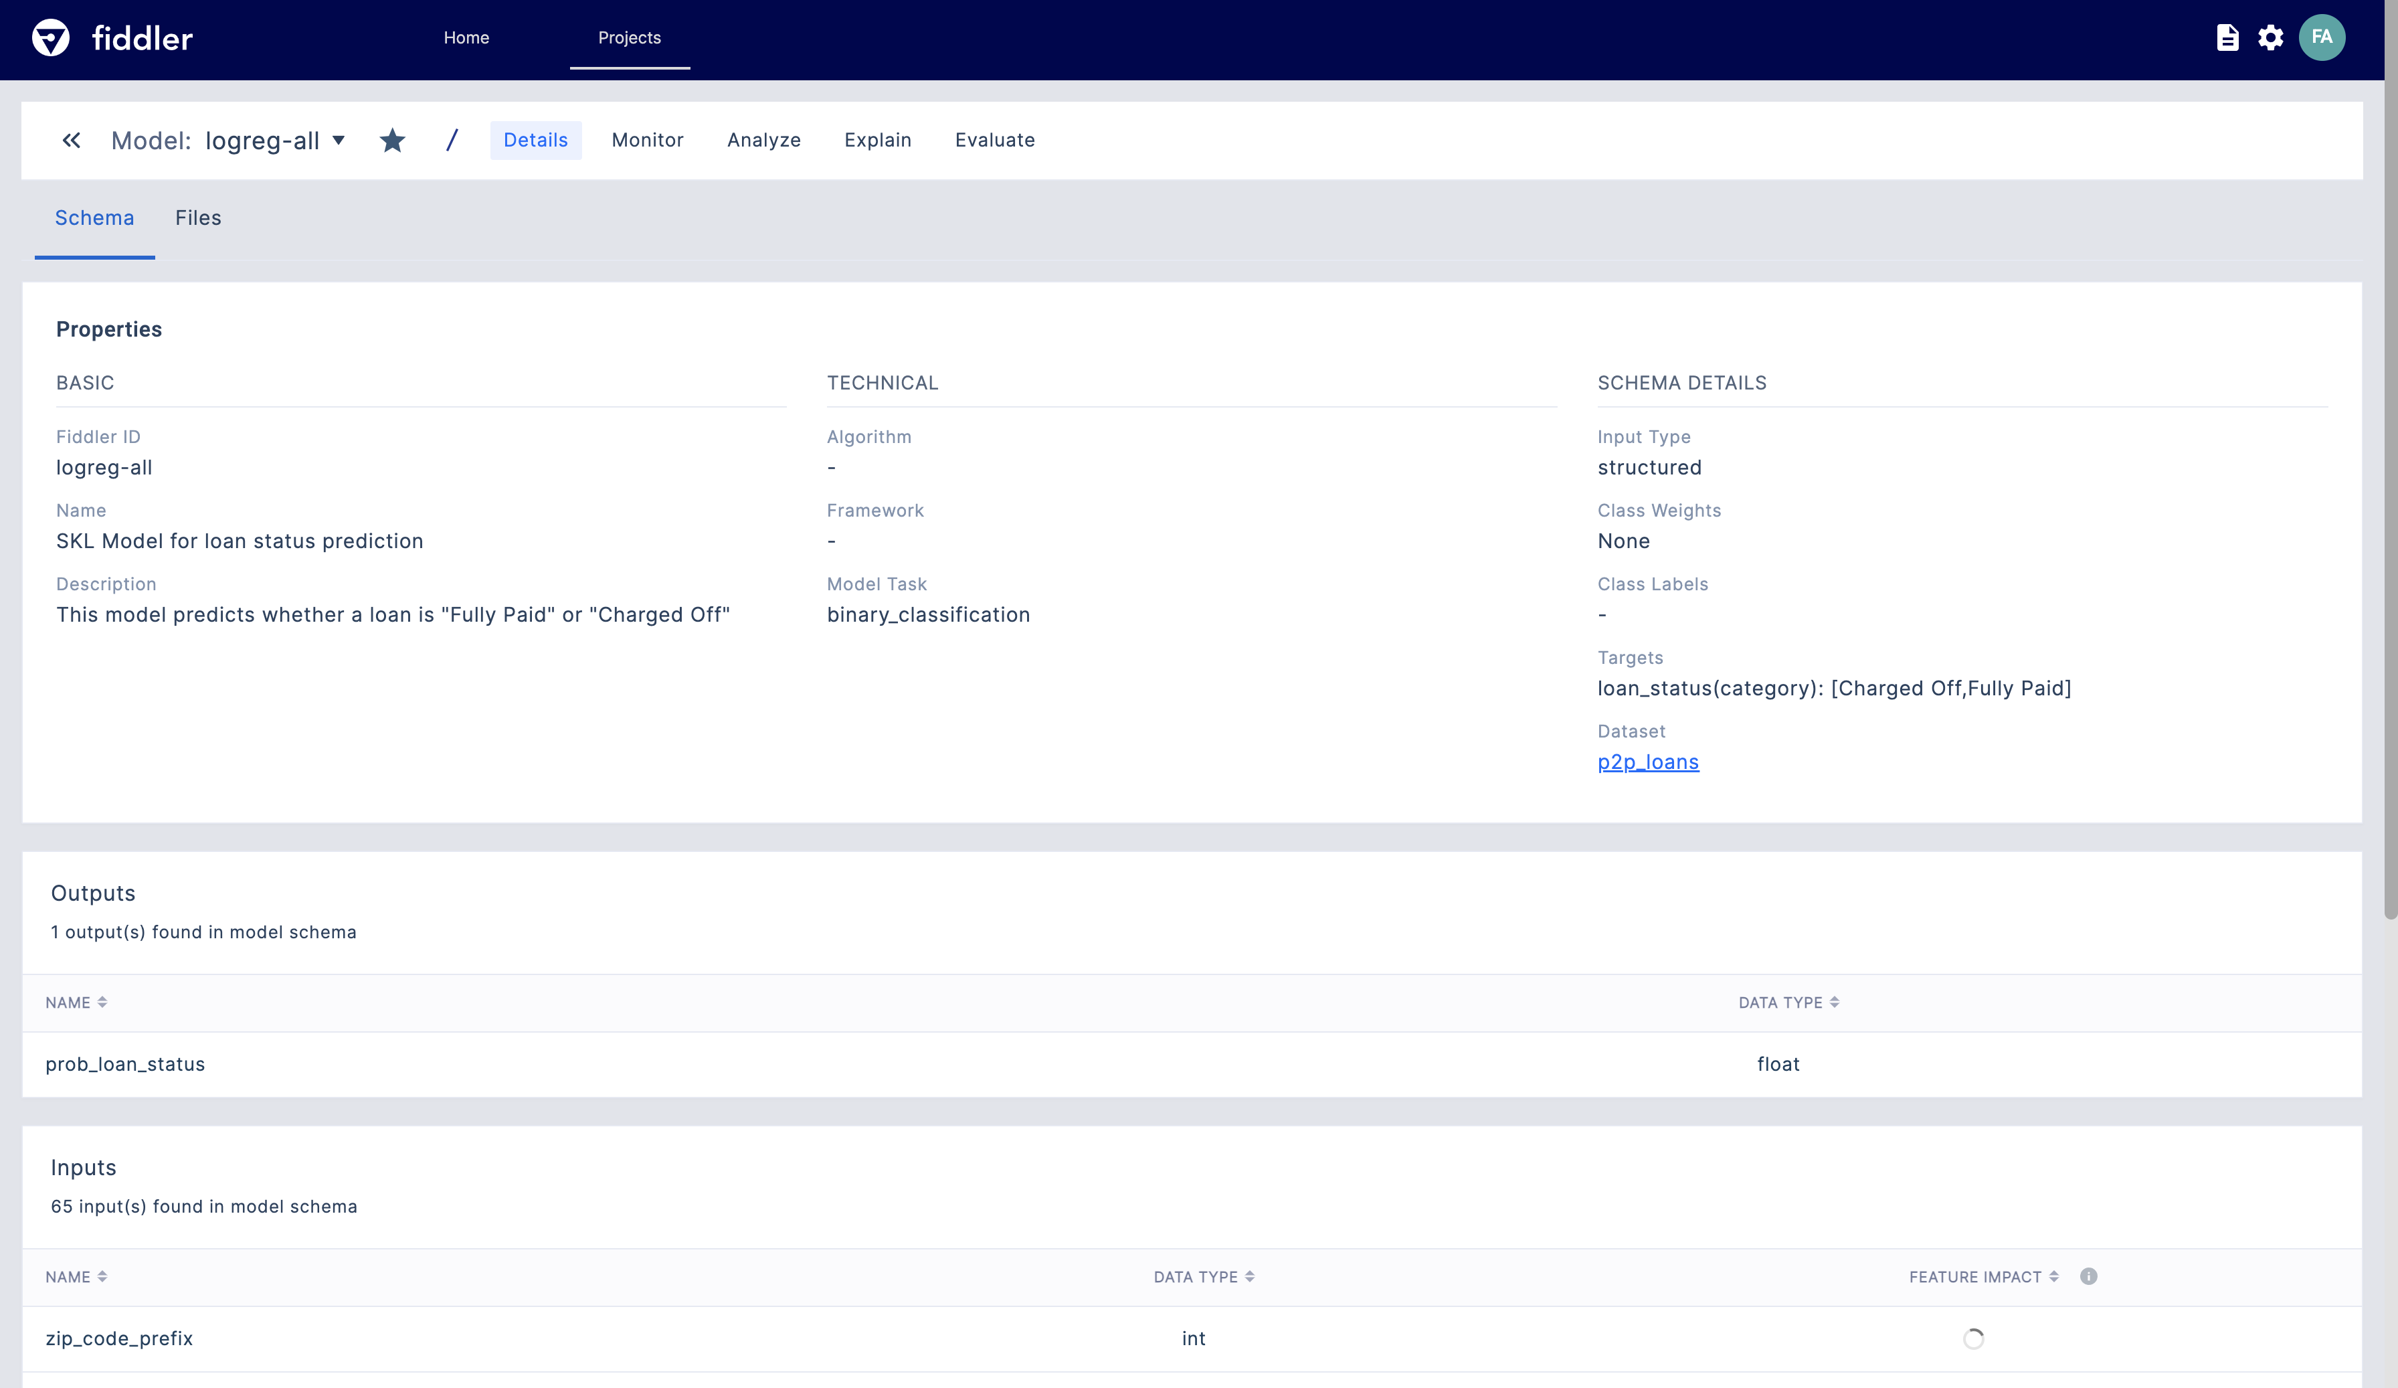Open the logreg-all model dropdown
The image size is (2398, 1388).
pos(338,141)
